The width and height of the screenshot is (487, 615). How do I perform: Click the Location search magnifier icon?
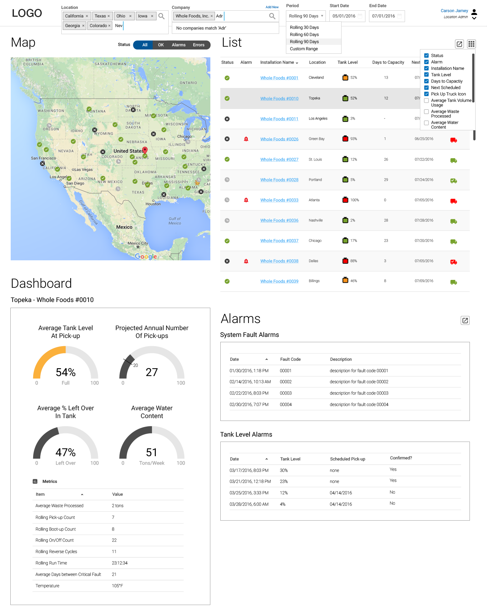pos(162,16)
